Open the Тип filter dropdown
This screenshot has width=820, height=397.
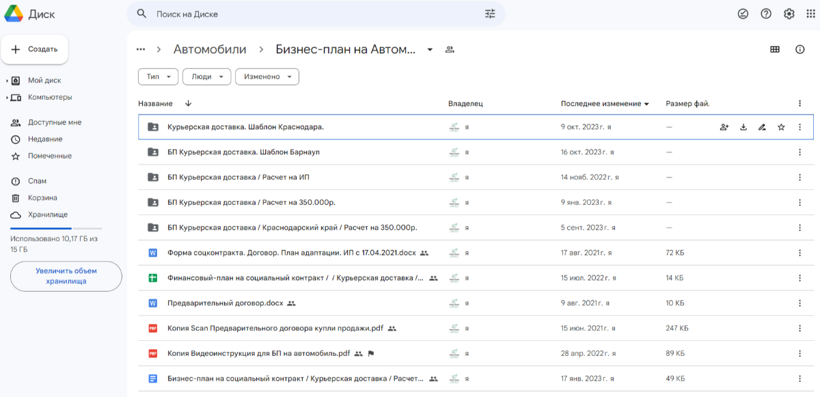tap(158, 77)
